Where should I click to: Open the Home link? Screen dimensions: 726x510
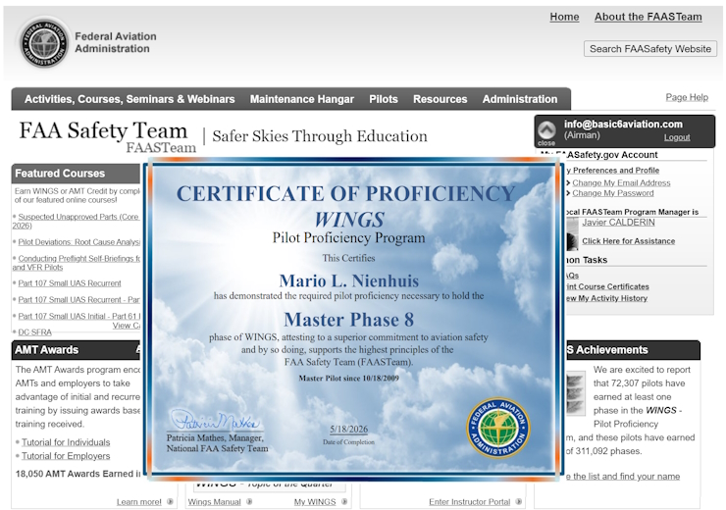tap(564, 17)
